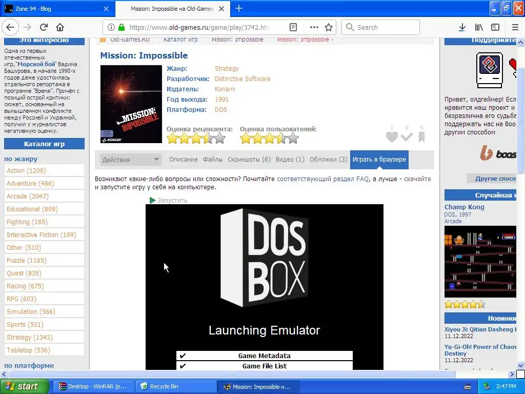
Task: Open the Действия dropdown
Action: coord(131,160)
